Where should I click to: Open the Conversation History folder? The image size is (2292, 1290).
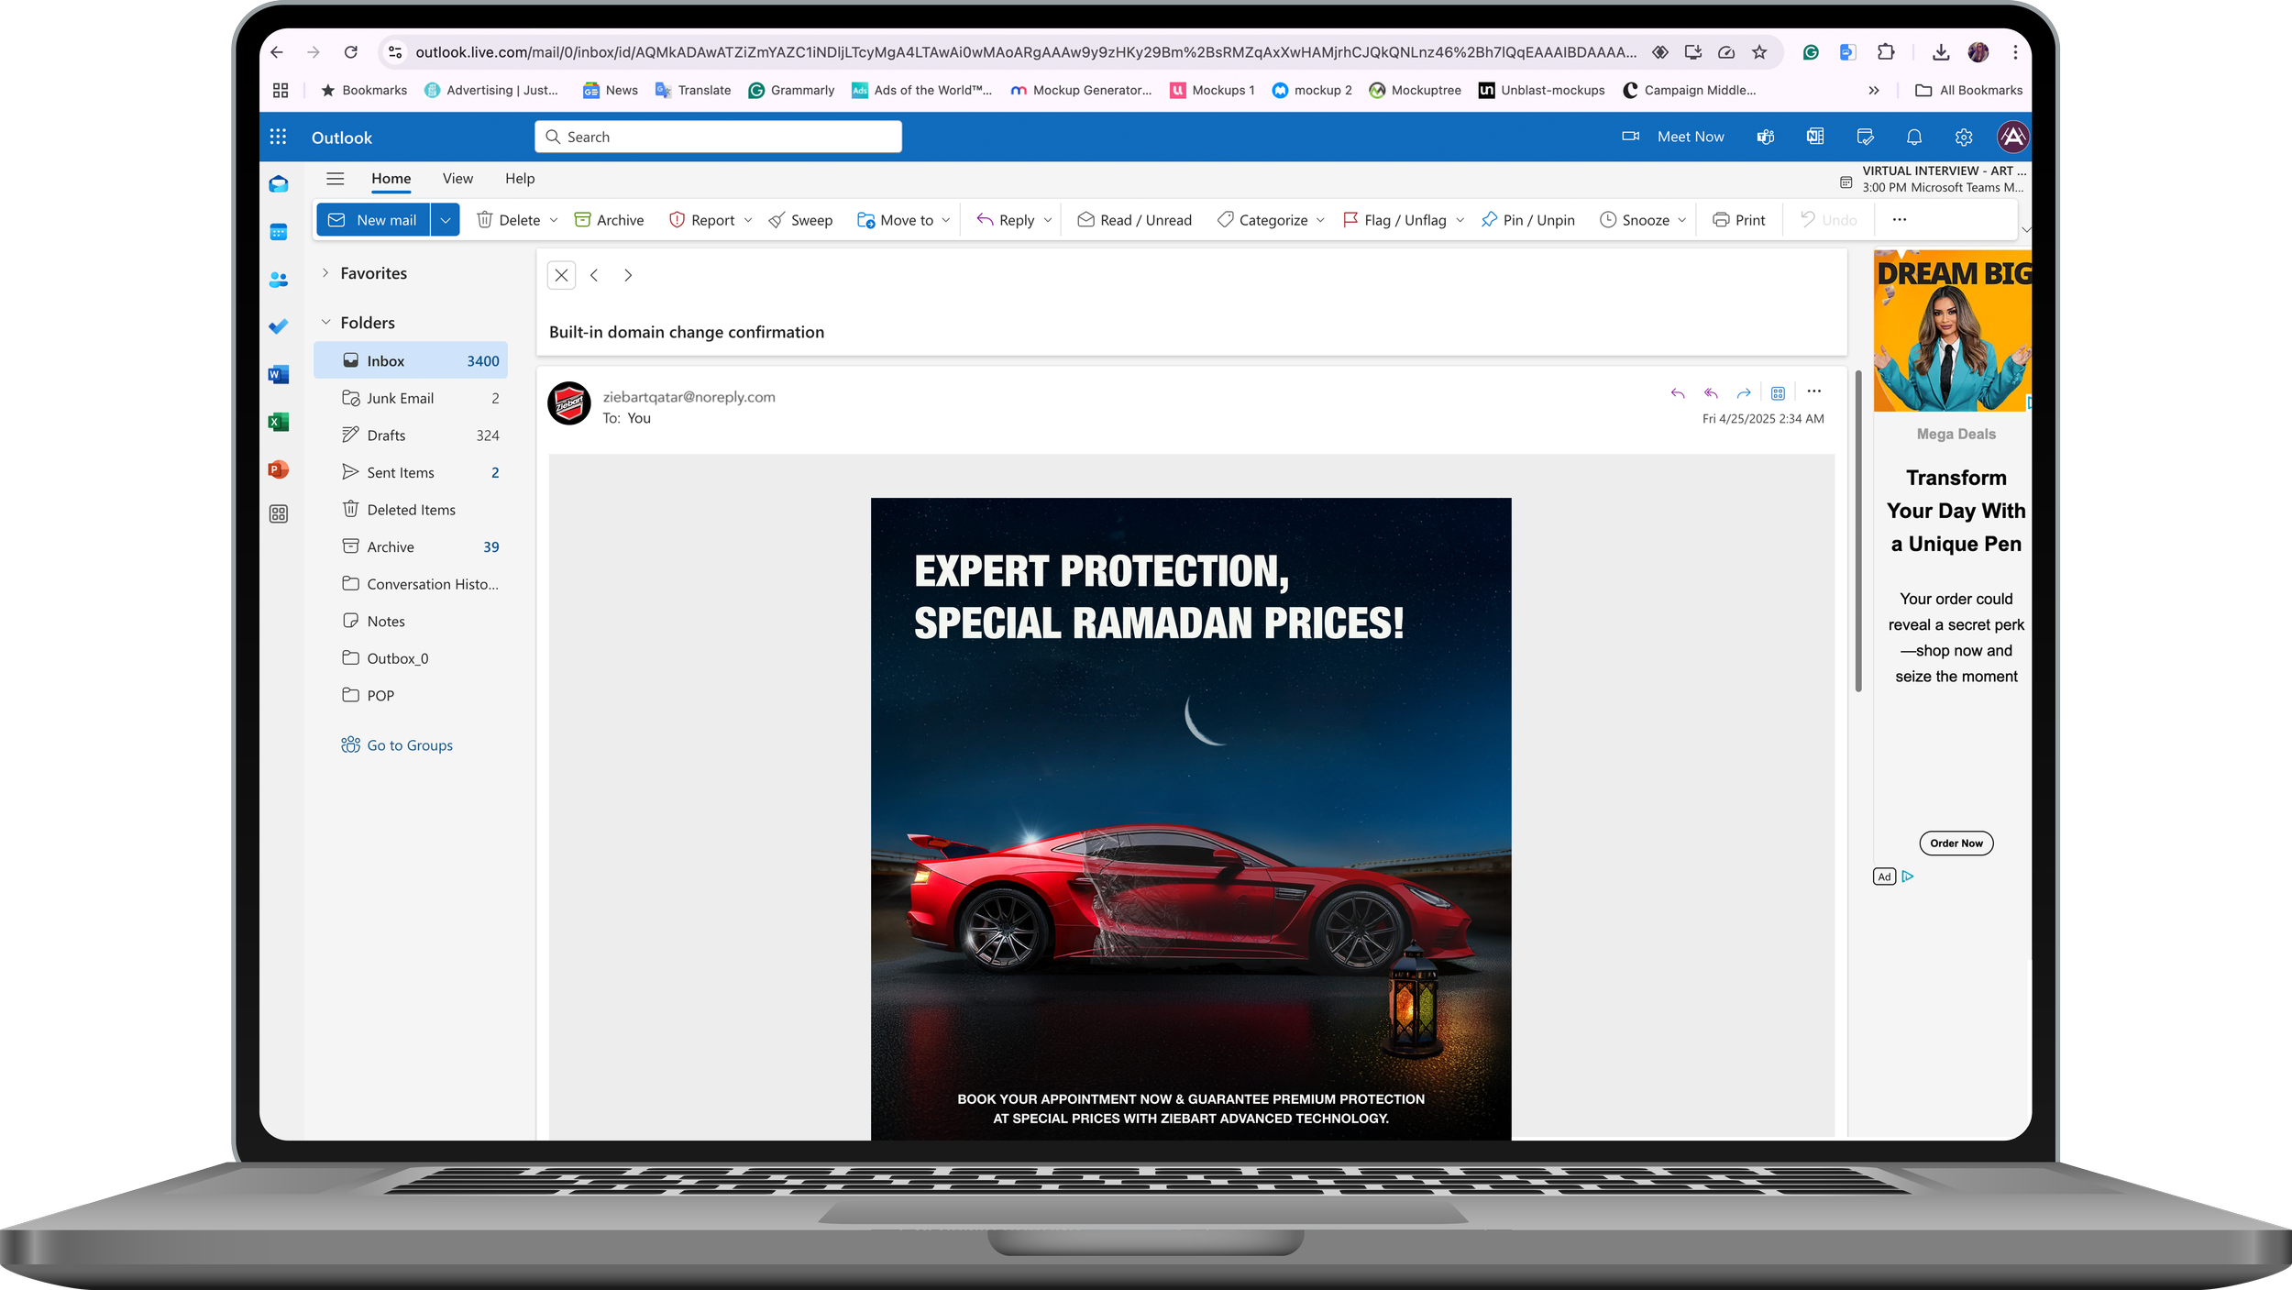pyautogui.click(x=411, y=584)
